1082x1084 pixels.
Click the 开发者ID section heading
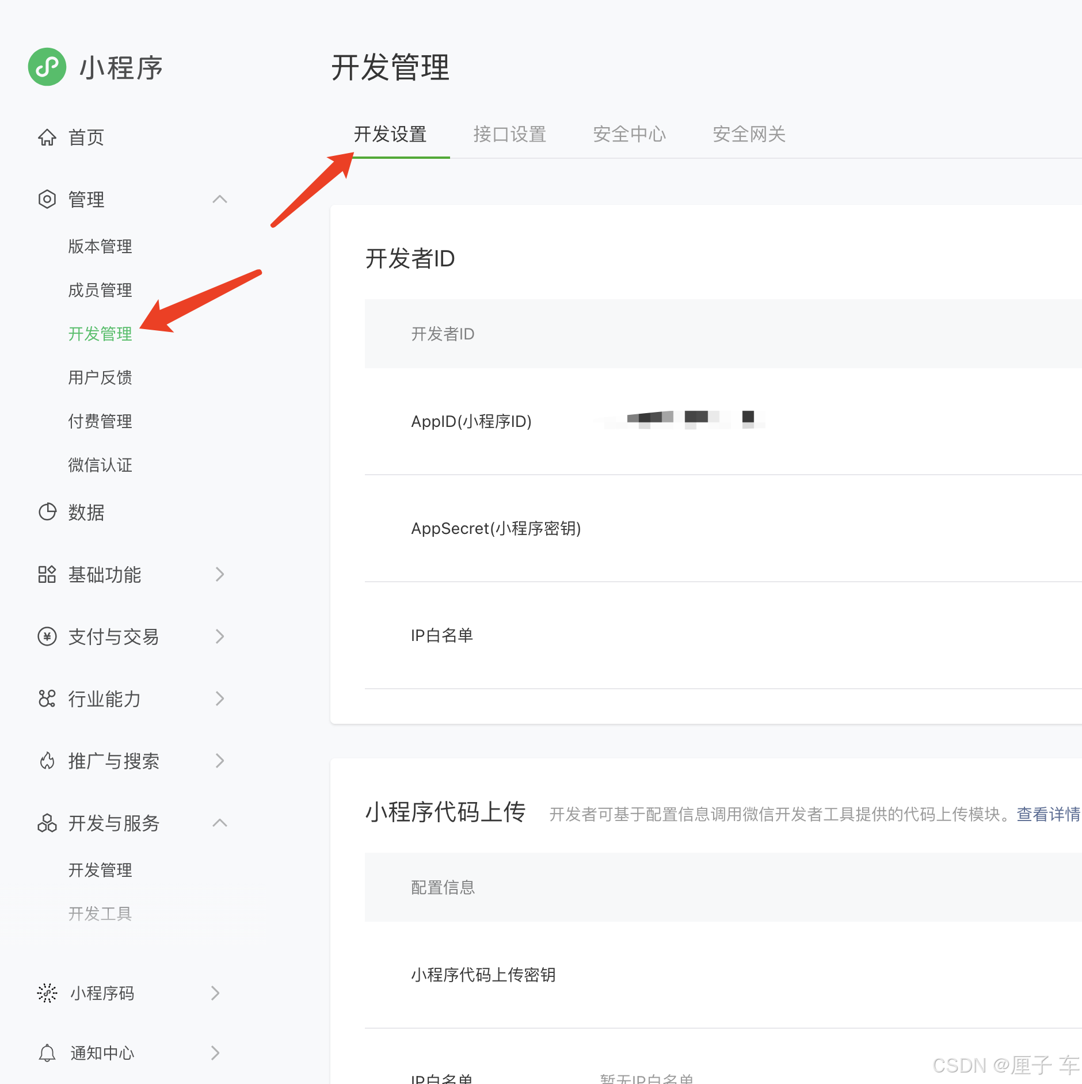point(410,258)
